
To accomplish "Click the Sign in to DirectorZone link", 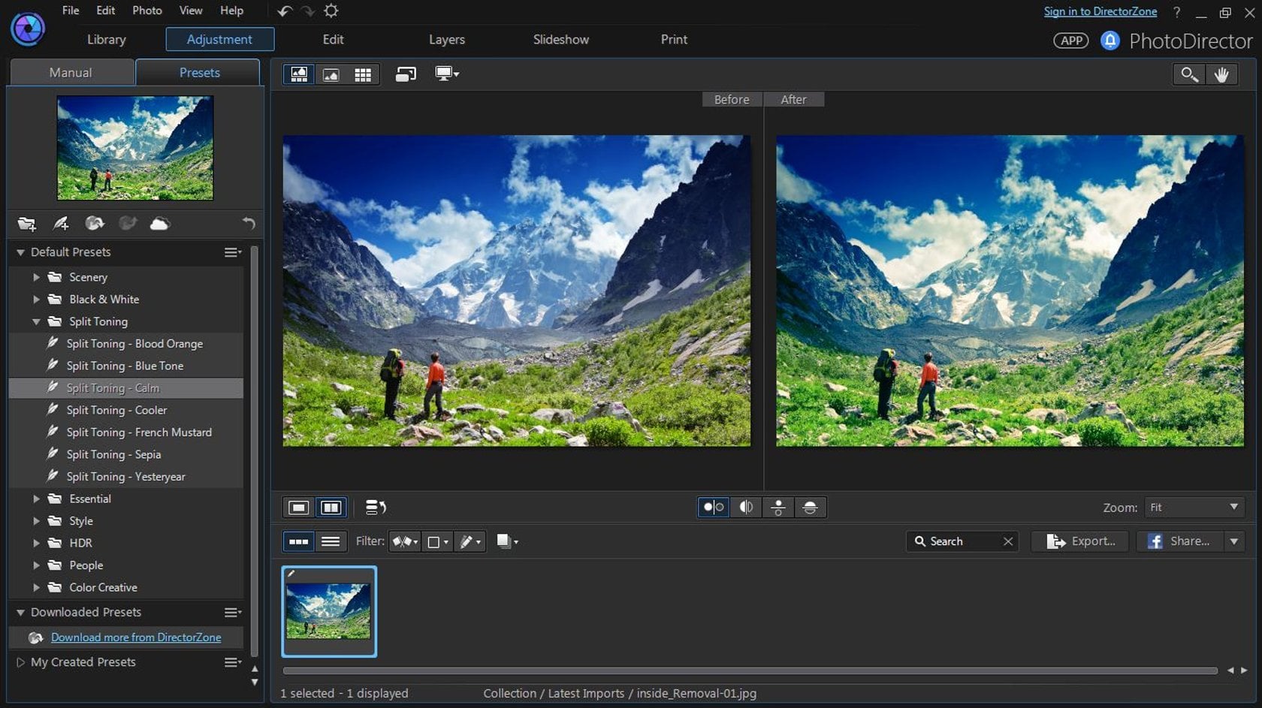I will click(x=1099, y=11).
